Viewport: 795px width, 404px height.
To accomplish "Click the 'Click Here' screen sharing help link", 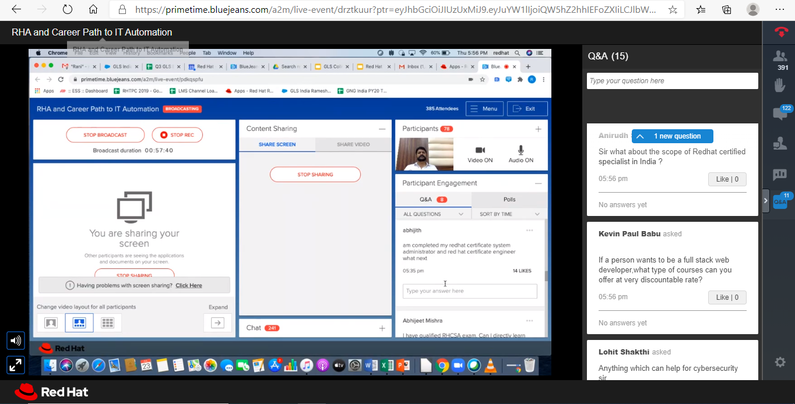I will point(189,285).
